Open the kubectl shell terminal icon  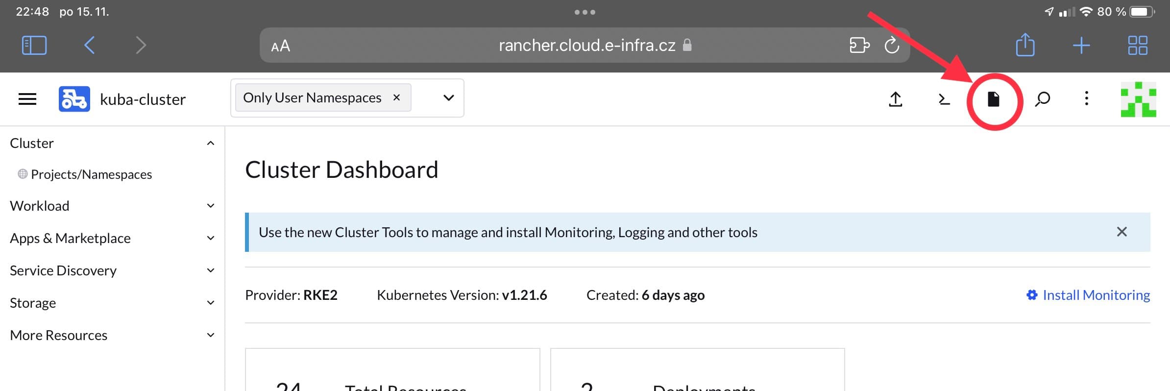tap(944, 99)
